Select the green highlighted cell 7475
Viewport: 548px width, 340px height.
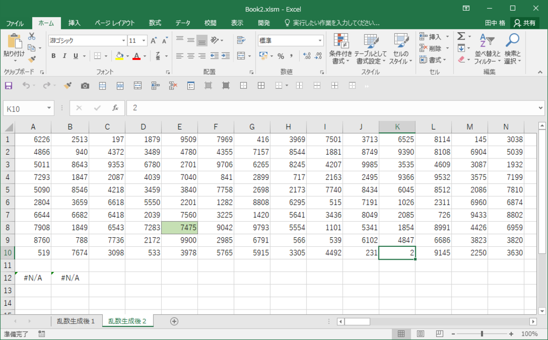tap(180, 228)
